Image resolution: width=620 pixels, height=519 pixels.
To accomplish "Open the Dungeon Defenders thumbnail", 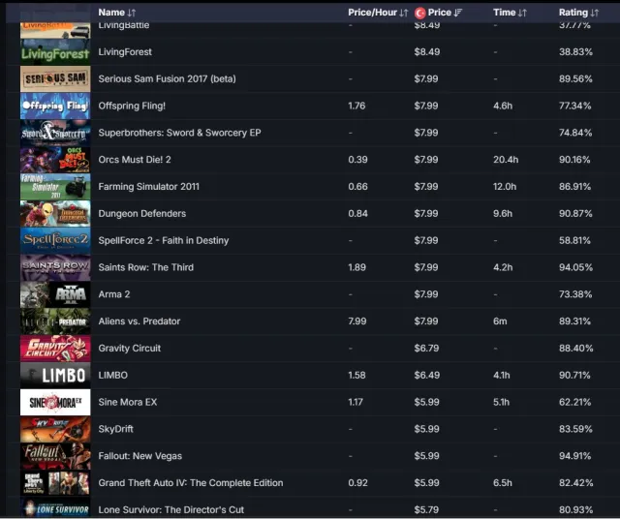I will (55, 213).
